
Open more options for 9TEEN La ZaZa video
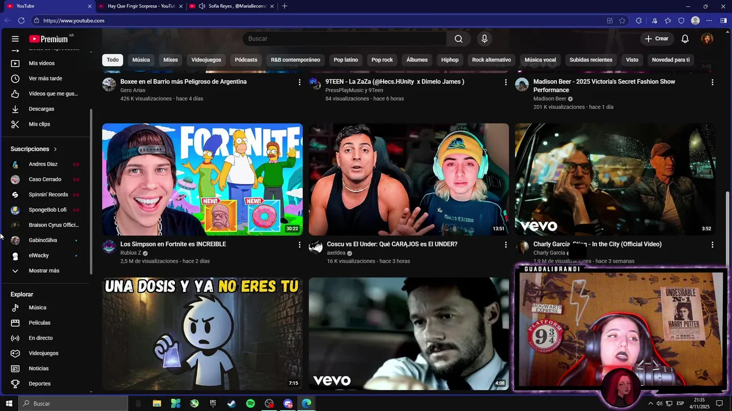[506, 82]
